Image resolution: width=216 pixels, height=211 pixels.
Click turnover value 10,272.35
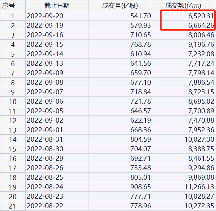pos(199,206)
